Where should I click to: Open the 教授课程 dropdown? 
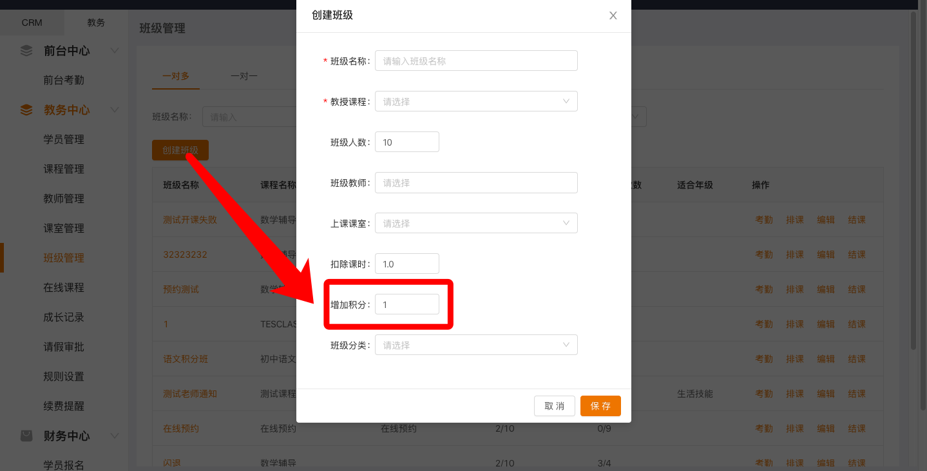475,101
